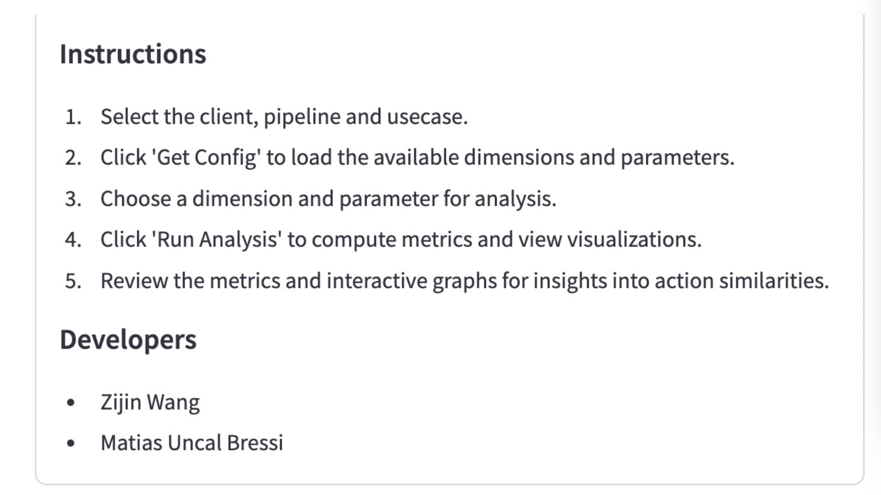Click the number 5 list marker
Viewport: 881px width, 495px height.
pos(73,281)
